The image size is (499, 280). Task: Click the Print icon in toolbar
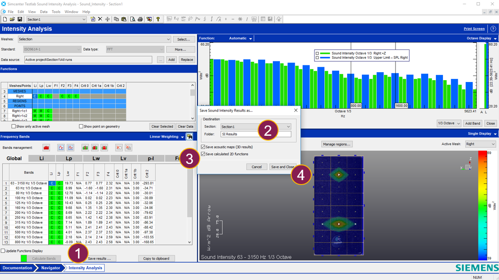click(140, 19)
